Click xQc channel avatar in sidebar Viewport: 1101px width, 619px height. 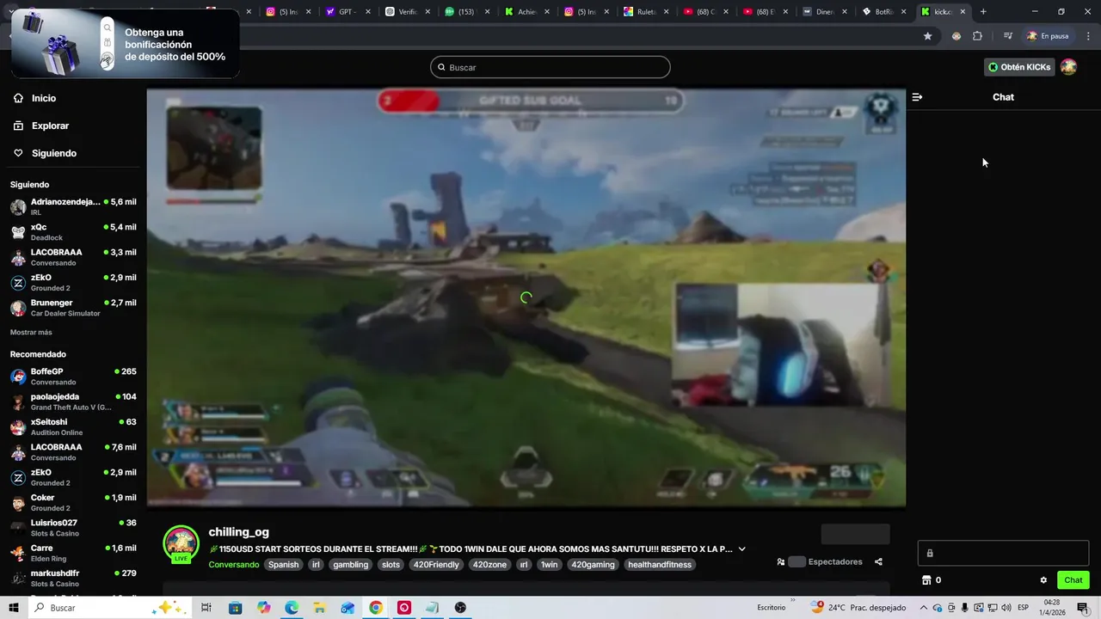18,232
